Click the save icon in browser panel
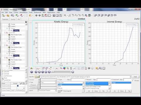This screenshot has height=105, width=141. pyautogui.click(x=26, y=22)
